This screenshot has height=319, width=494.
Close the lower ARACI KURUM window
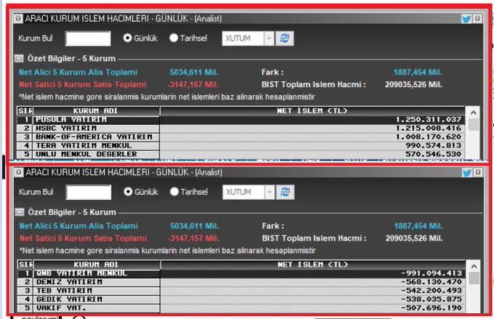tap(478, 172)
